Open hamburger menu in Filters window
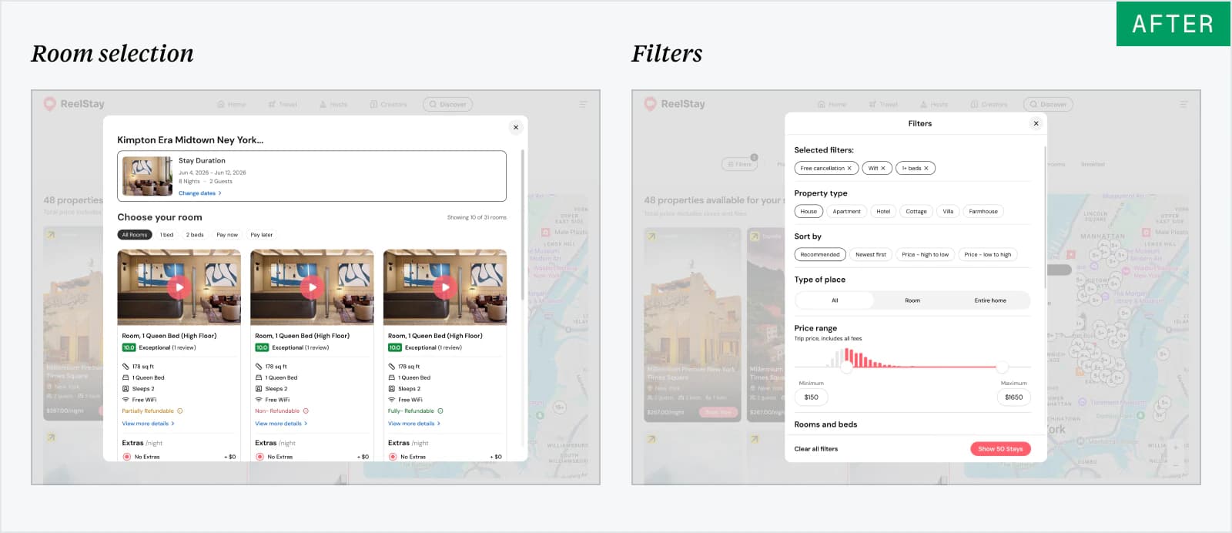The image size is (1232, 533). (1183, 104)
